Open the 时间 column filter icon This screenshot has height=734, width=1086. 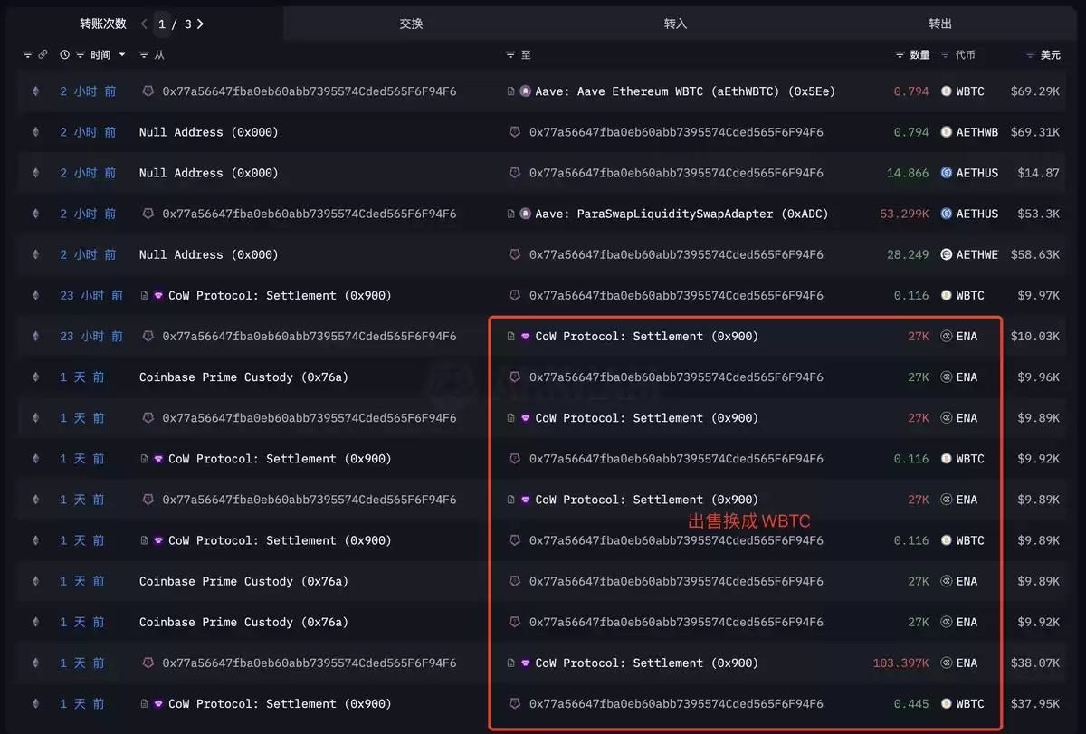click(81, 55)
